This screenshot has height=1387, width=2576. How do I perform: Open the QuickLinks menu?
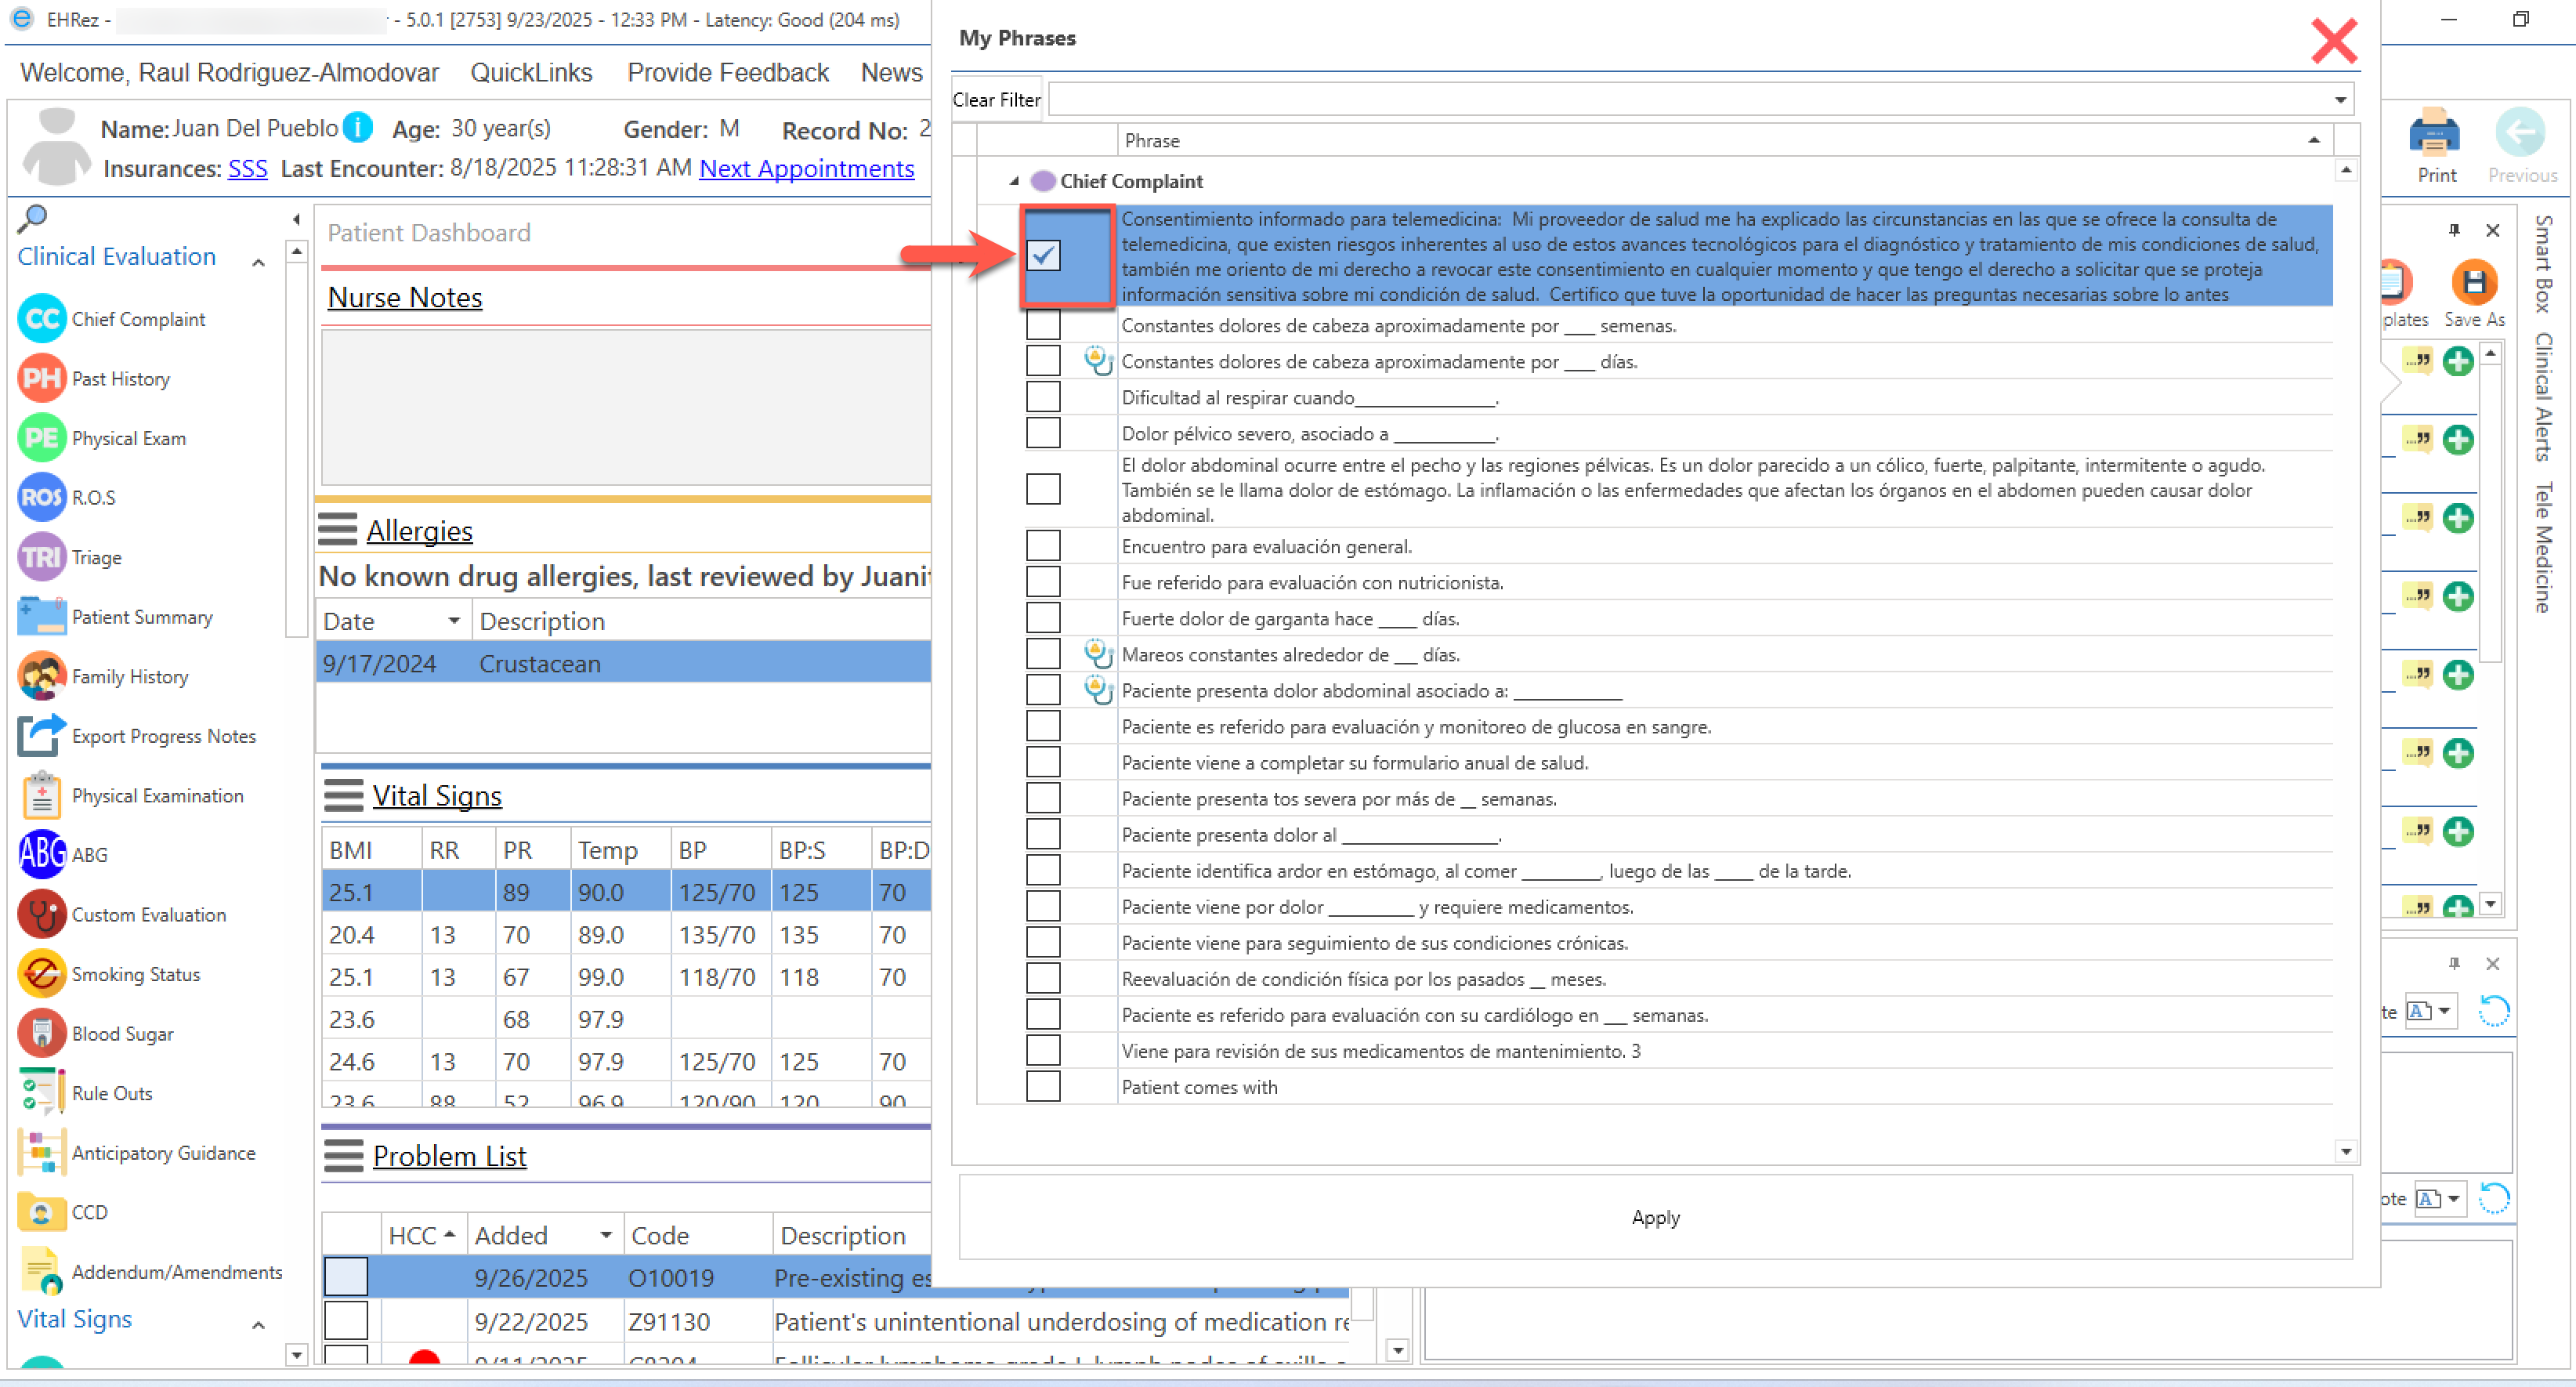pyautogui.click(x=531, y=72)
